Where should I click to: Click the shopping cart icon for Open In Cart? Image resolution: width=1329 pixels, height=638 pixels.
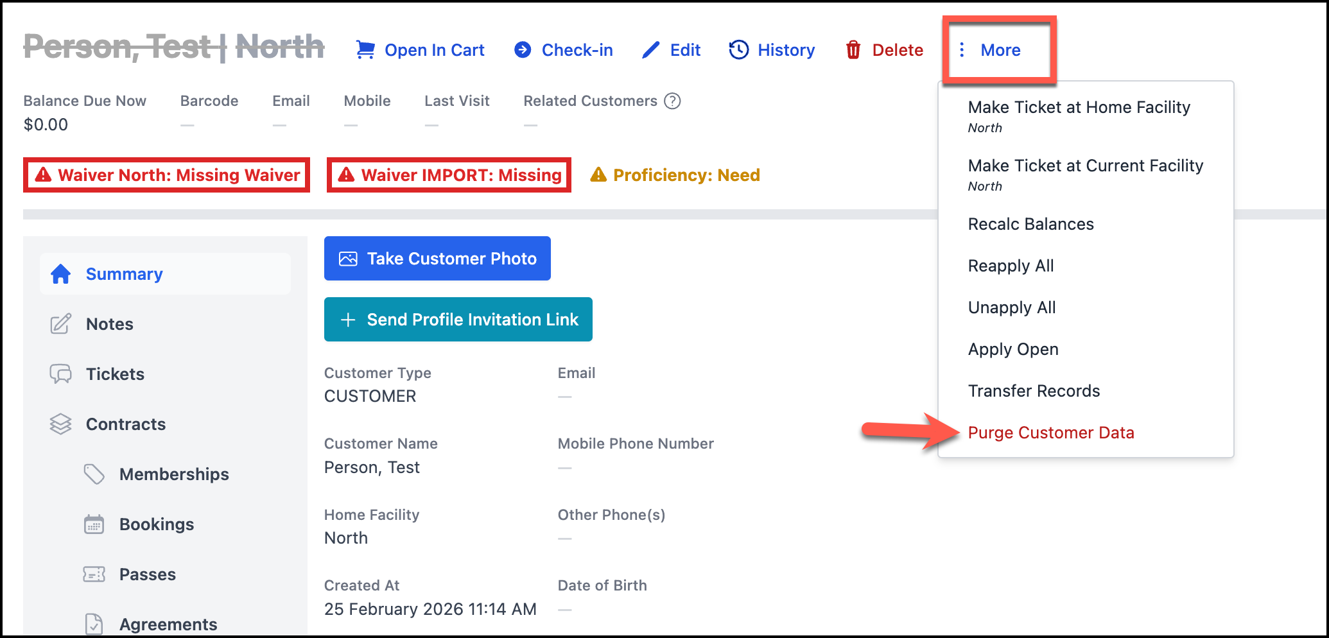[365, 50]
